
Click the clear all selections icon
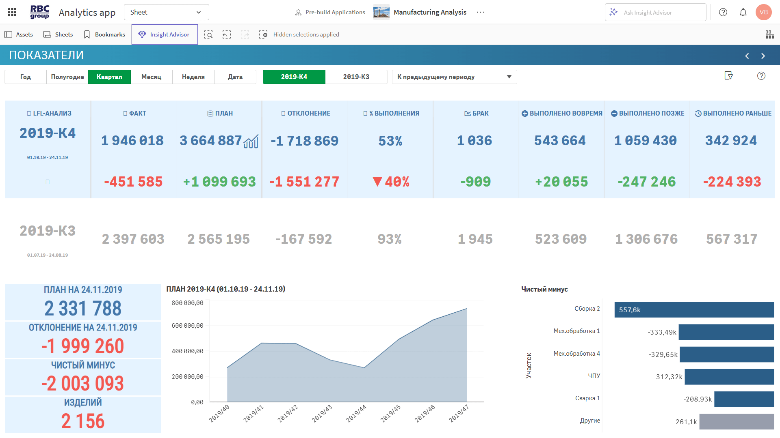point(263,34)
